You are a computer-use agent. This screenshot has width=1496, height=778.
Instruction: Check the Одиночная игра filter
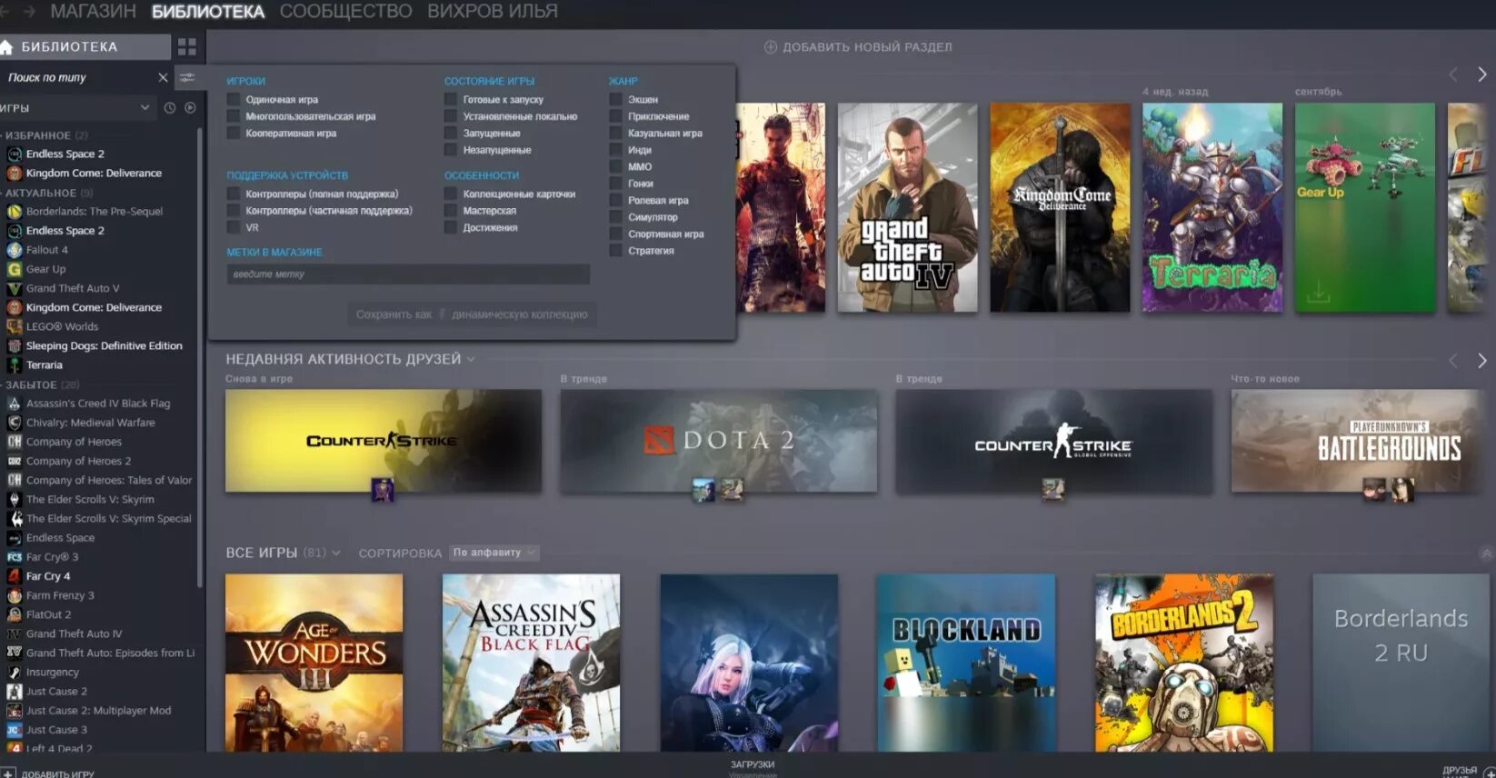[234, 100]
